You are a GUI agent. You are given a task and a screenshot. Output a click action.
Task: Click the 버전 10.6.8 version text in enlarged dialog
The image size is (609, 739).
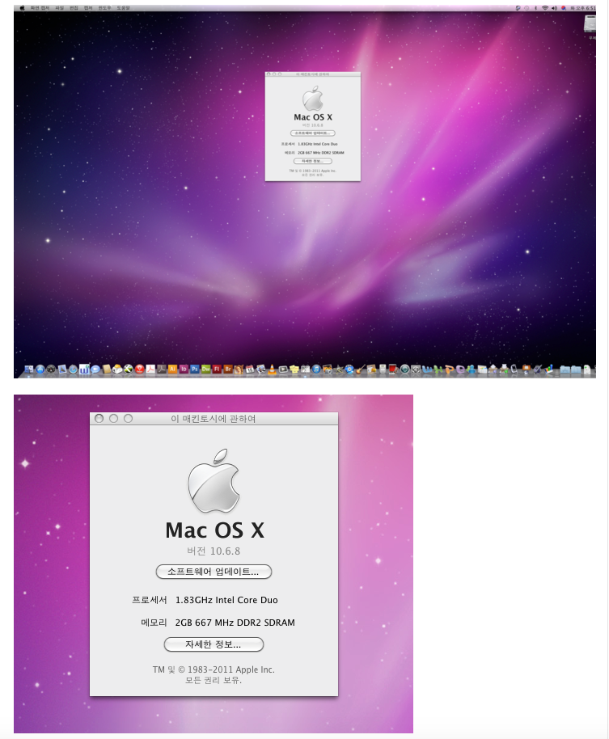[214, 551]
